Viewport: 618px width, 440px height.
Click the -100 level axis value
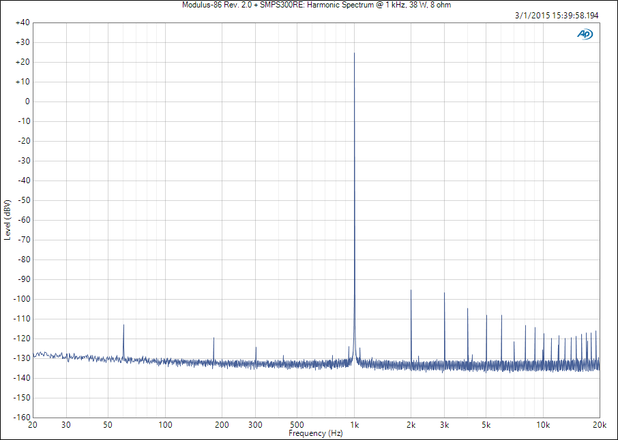[x=21, y=299]
